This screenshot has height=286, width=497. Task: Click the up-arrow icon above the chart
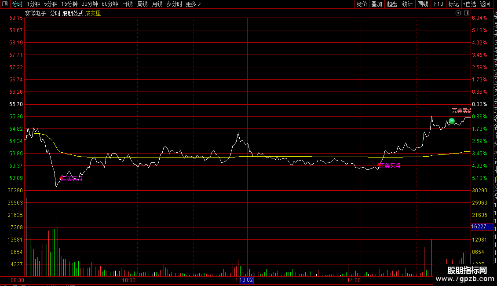tap(458, 13)
